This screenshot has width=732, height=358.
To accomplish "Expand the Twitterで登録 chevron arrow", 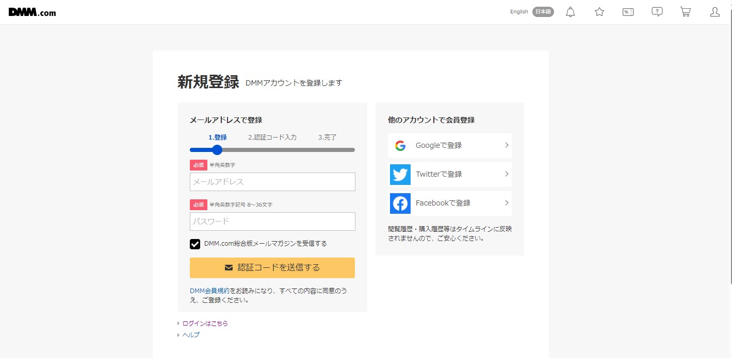I will tap(507, 174).
